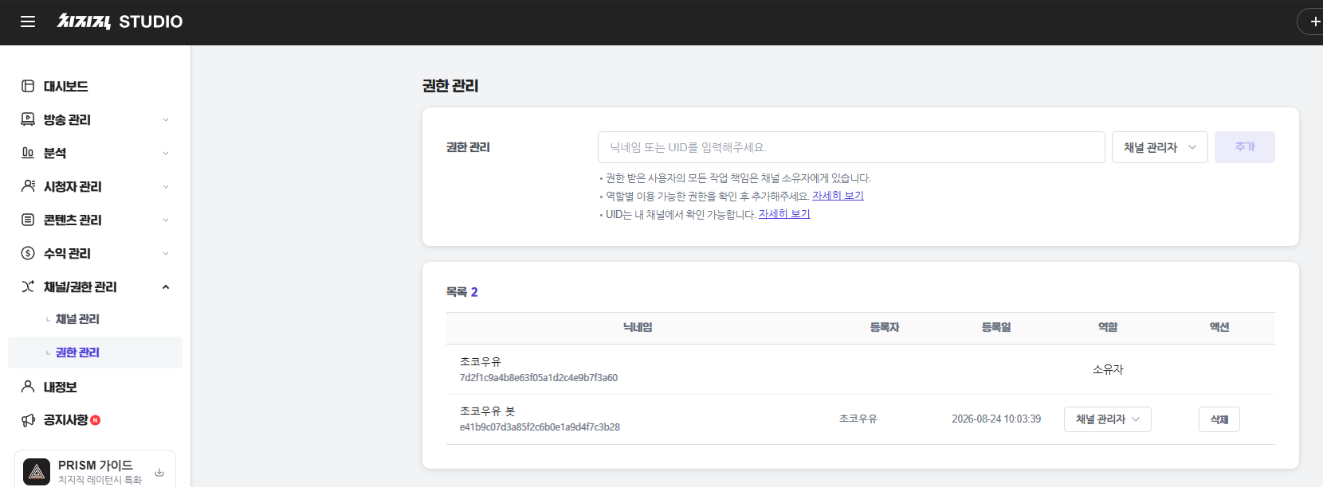
Task: Click the 치지직 STUDIO logo
Action: point(120,21)
